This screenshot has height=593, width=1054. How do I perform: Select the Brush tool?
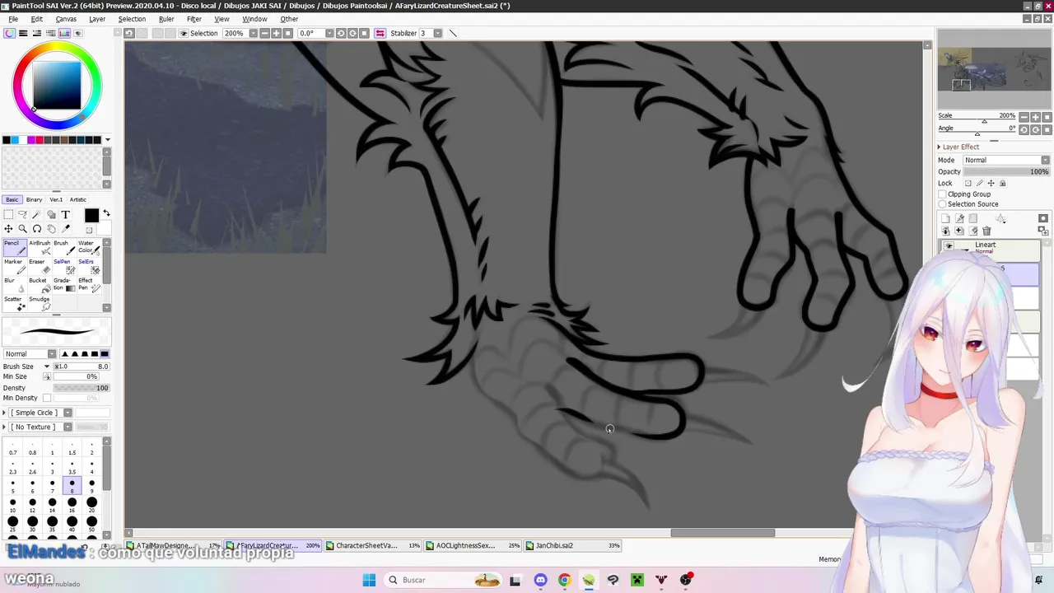coord(64,248)
